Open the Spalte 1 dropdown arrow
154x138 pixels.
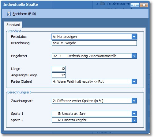134,114
